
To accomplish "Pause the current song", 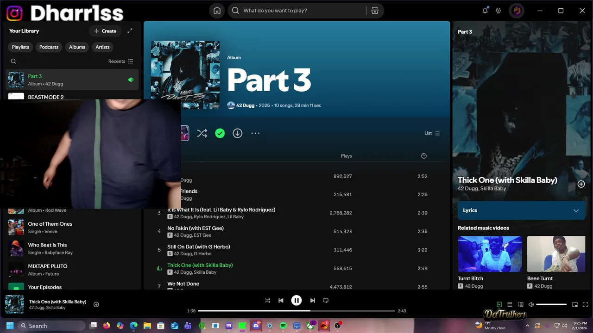I will click(296, 301).
